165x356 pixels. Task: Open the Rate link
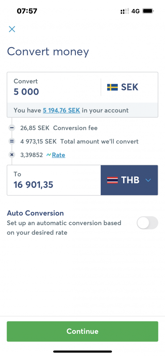pos(59,155)
